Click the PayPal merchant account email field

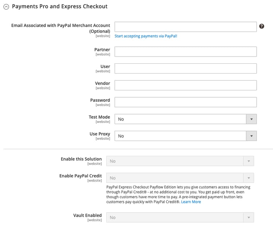[186, 27]
